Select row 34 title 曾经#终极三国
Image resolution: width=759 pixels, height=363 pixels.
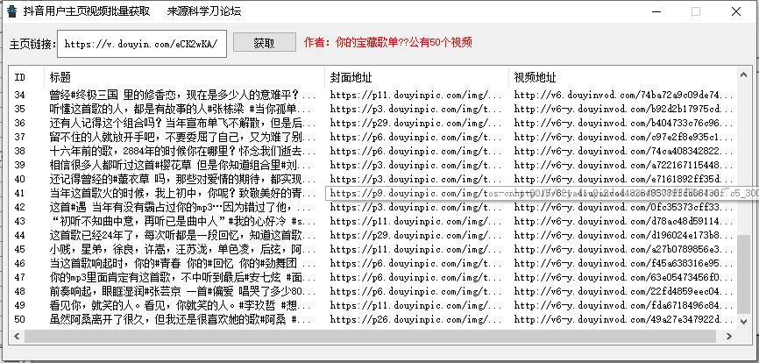(x=182, y=95)
